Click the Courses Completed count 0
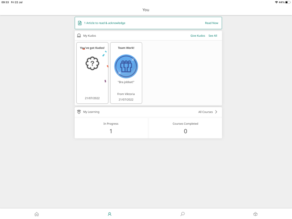The height and width of the screenshot is (219, 292). point(186,131)
